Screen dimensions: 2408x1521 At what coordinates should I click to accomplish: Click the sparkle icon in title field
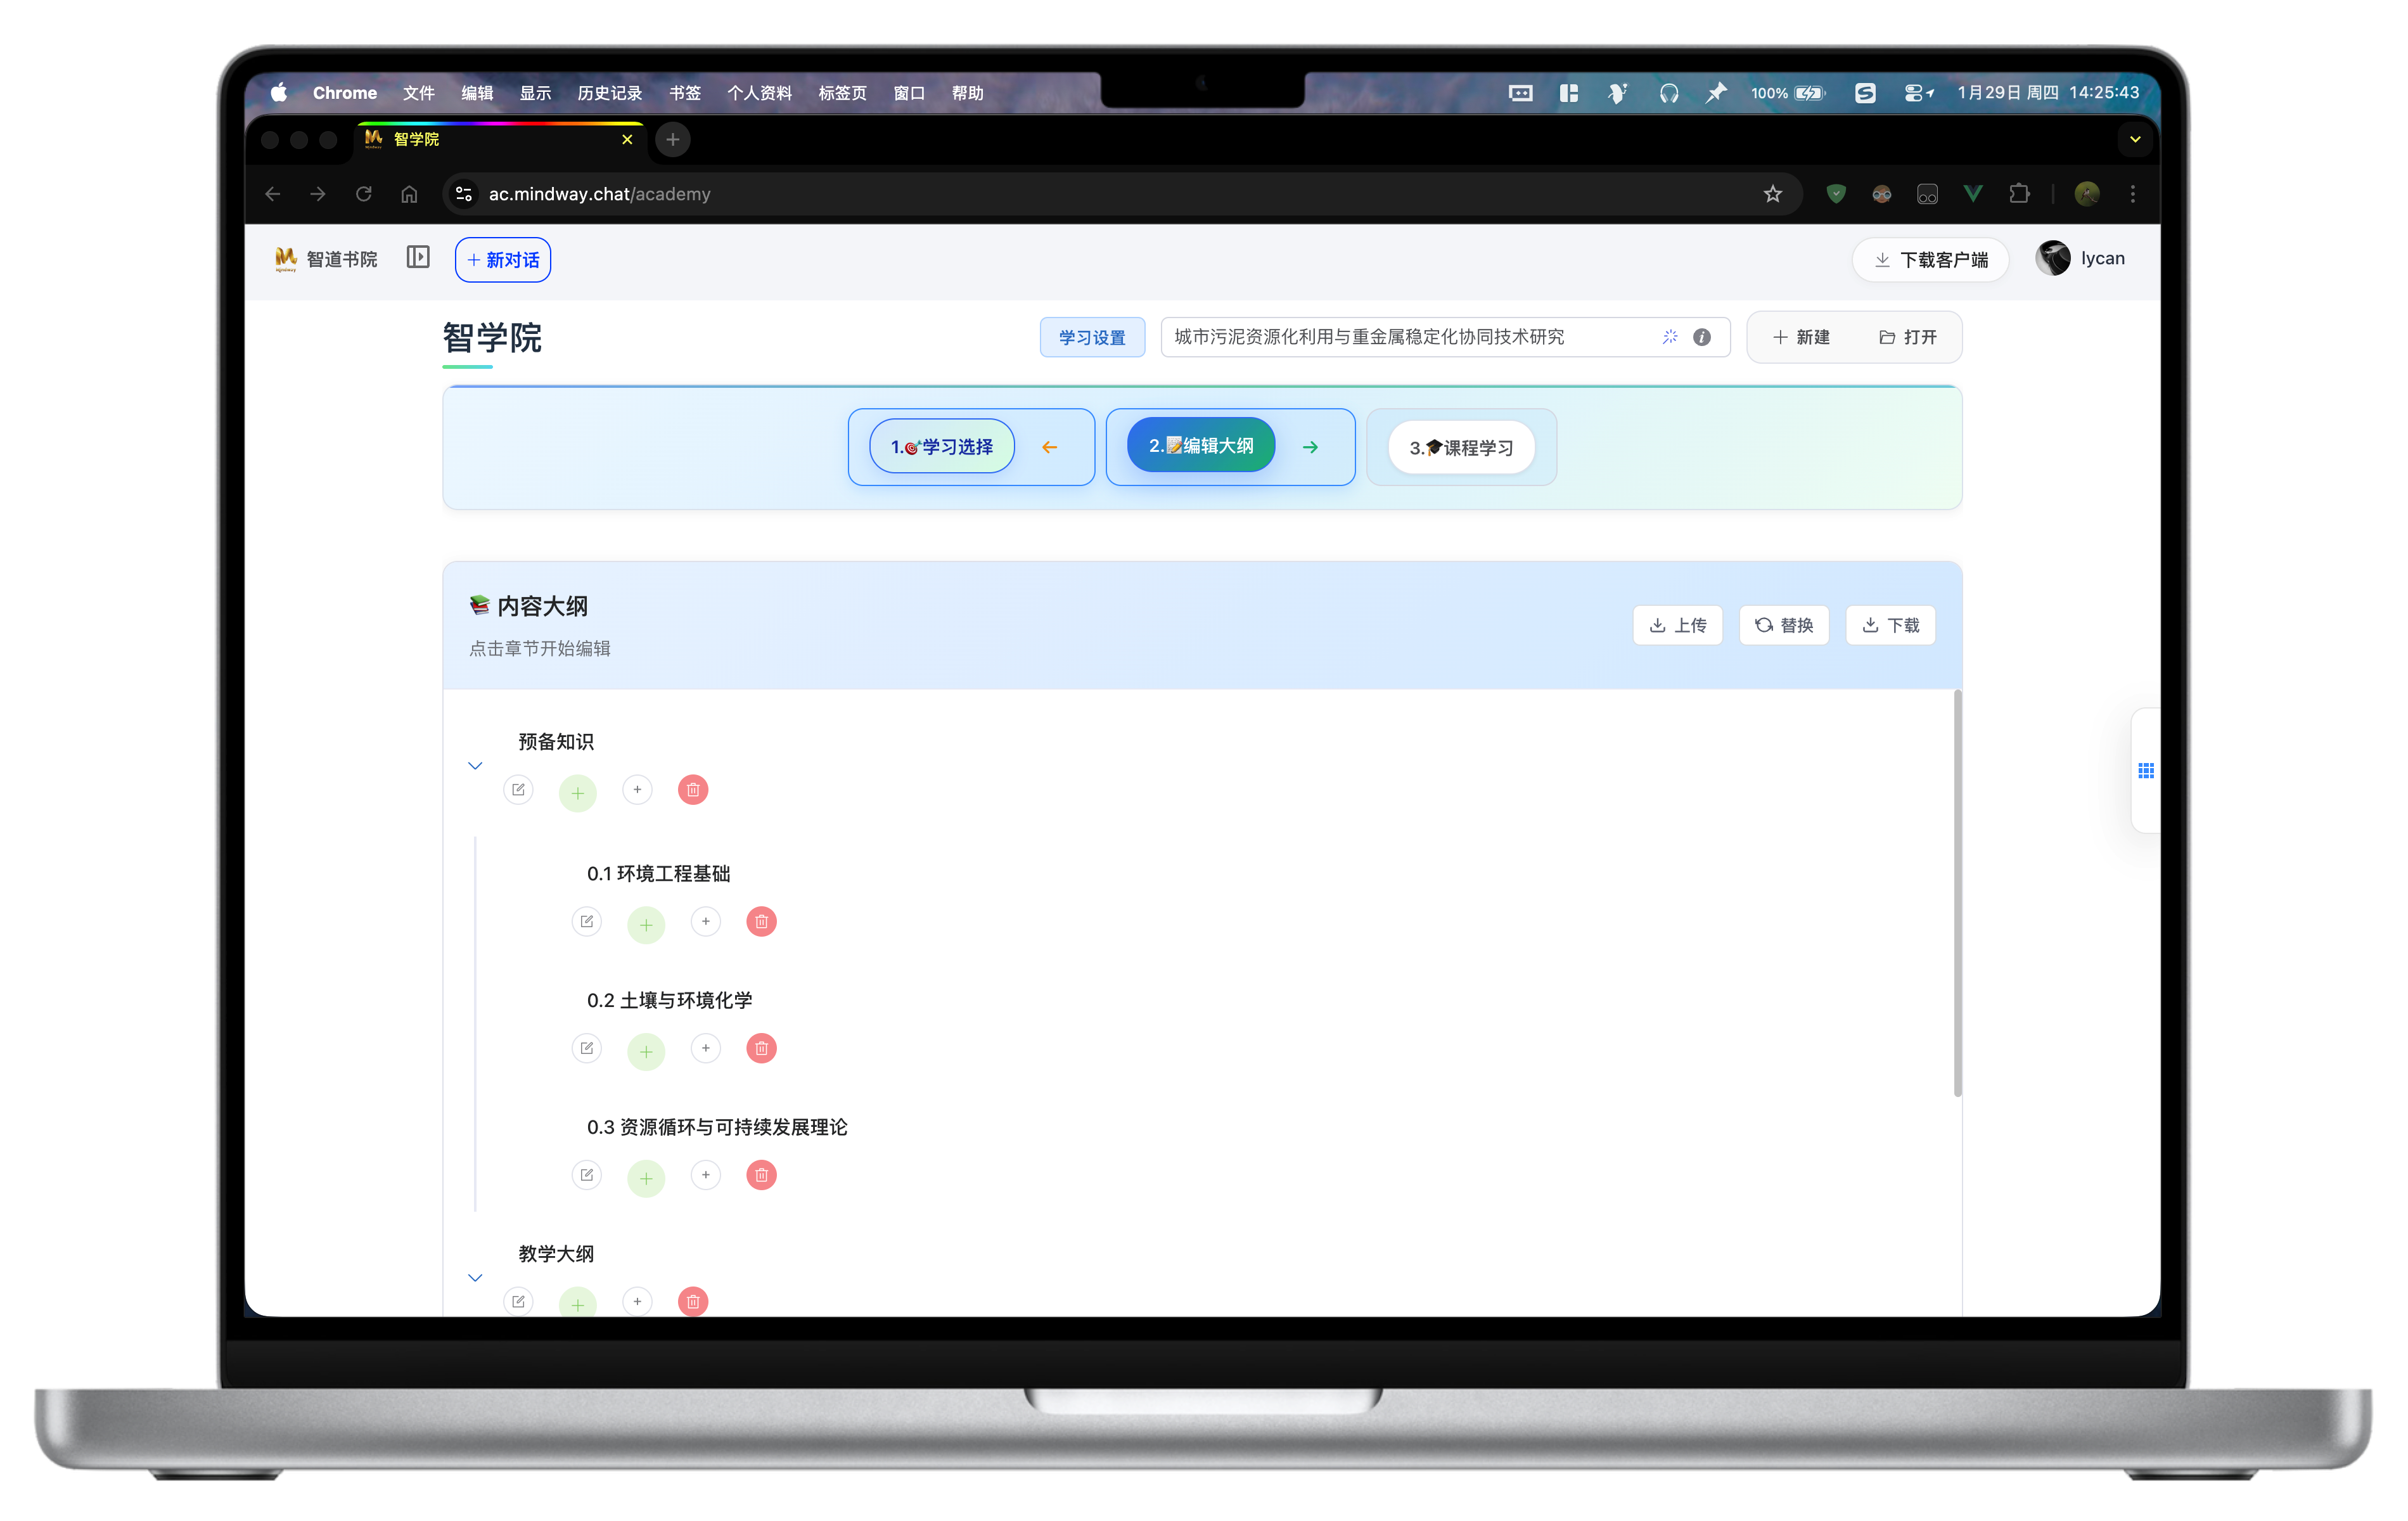tap(1670, 337)
